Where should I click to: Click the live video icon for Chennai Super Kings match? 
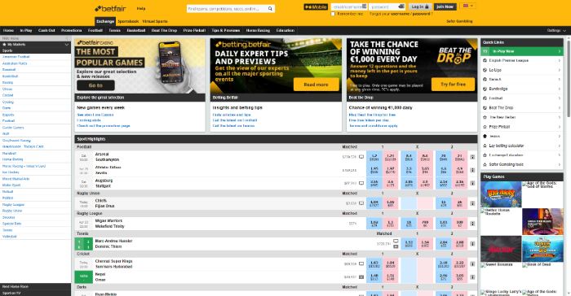361,263
